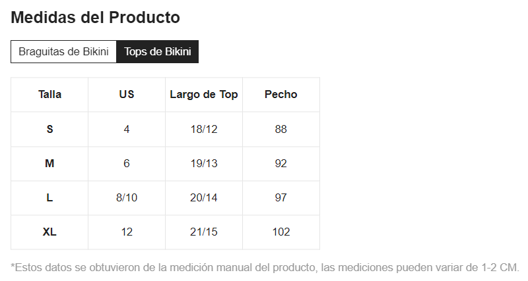This screenshot has width=528, height=281.
Task: Click the Talla column header
Action: click(49, 94)
